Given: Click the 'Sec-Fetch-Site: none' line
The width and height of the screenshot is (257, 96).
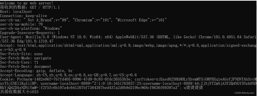Looking at the screenshot, I should point(21,54).
